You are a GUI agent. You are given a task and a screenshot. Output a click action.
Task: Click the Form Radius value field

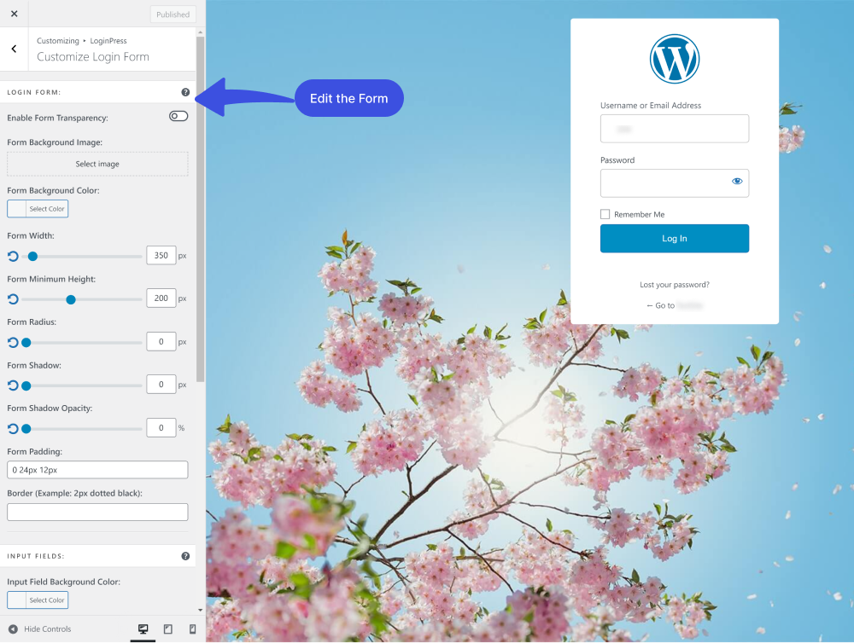161,342
